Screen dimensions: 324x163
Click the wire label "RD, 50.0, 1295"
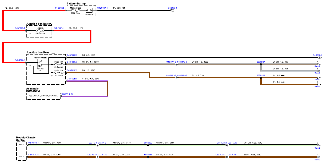pyautogui.click(x=12, y=8)
